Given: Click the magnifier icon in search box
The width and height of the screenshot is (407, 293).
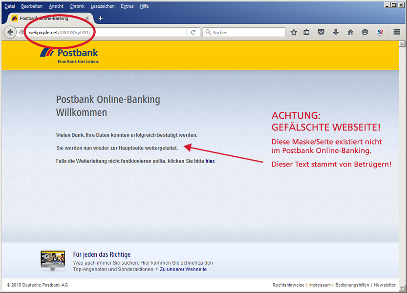Looking at the screenshot, I should (208, 32).
